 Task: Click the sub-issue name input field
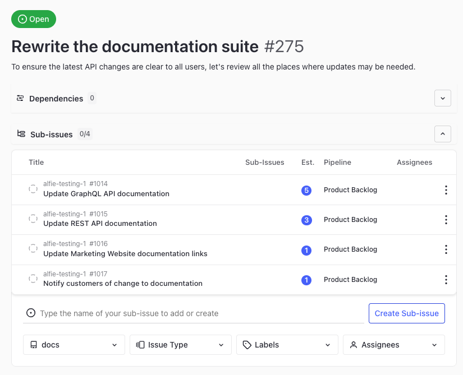click(x=196, y=313)
